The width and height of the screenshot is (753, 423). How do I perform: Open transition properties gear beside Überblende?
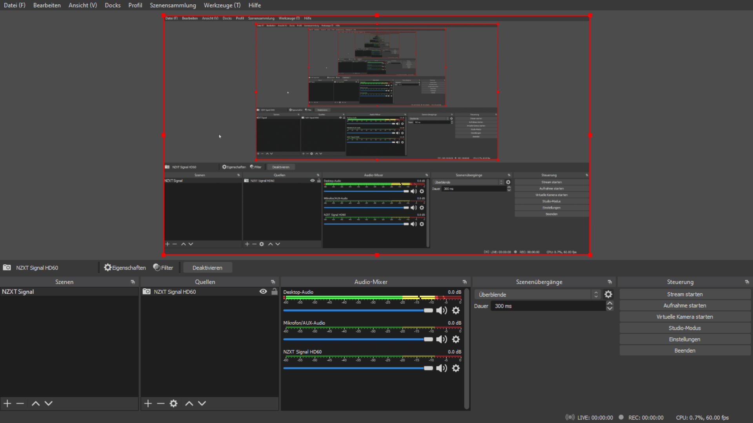(608, 295)
